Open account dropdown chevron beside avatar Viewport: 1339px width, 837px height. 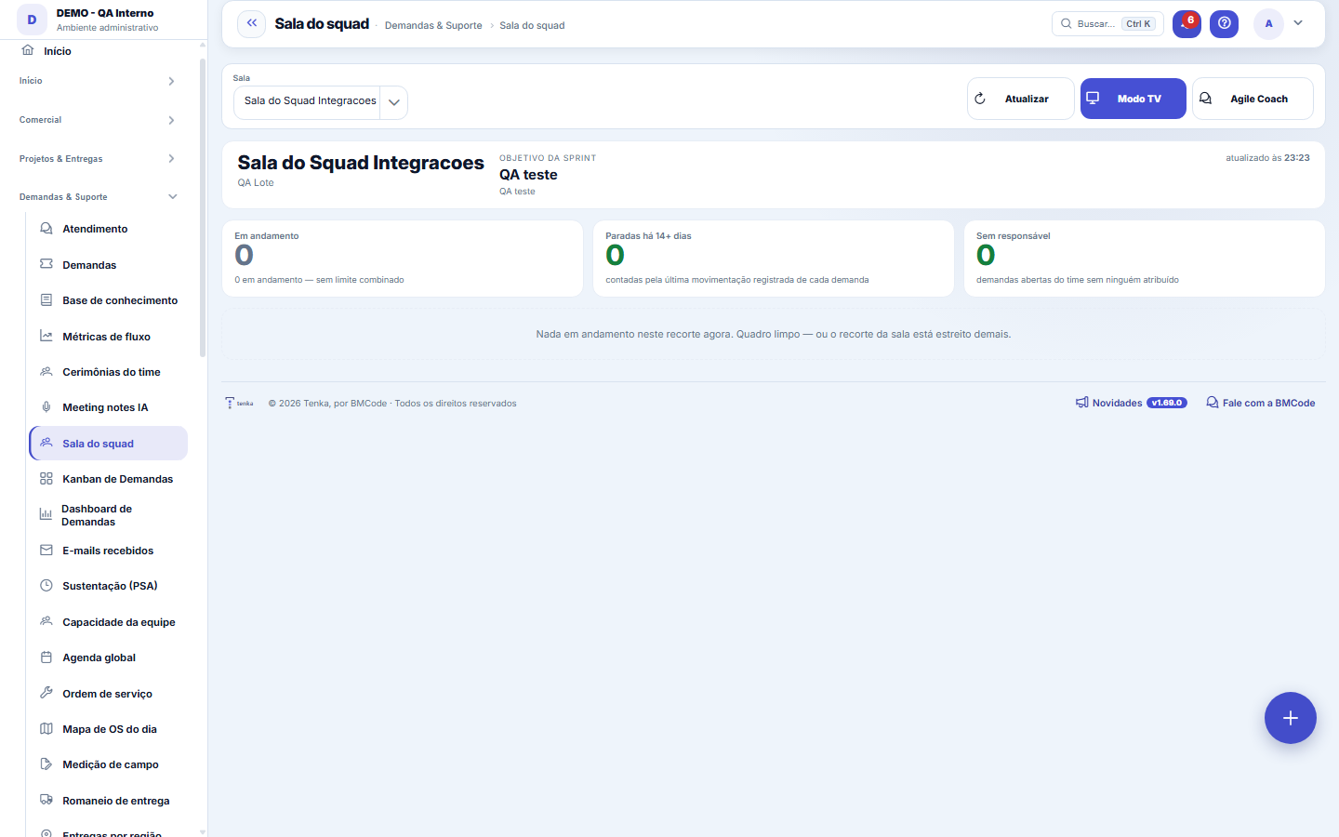point(1298,23)
